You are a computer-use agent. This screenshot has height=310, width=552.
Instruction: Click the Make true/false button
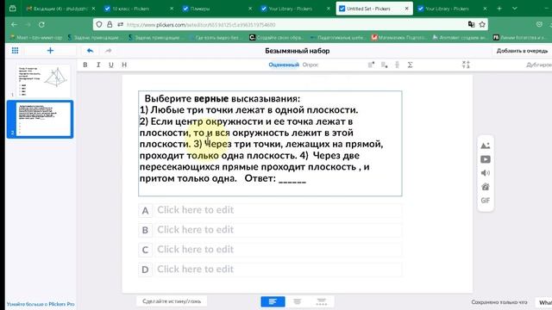pyautogui.click(x=172, y=301)
